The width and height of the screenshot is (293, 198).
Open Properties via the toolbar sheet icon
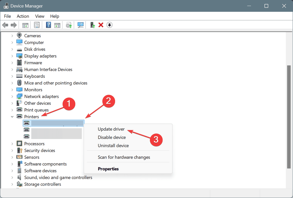(37, 25)
